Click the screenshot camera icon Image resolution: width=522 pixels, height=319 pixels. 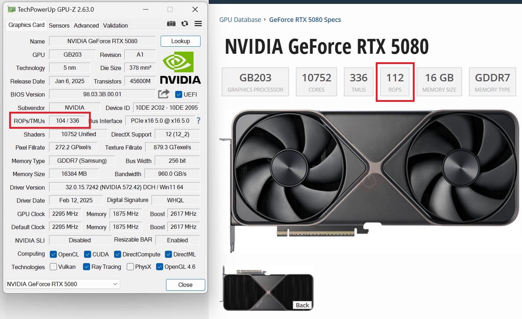pos(171,24)
